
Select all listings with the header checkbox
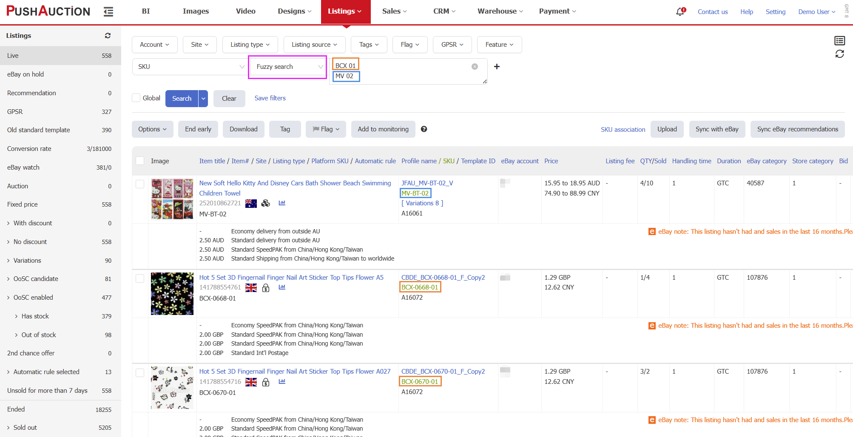pyautogui.click(x=140, y=161)
